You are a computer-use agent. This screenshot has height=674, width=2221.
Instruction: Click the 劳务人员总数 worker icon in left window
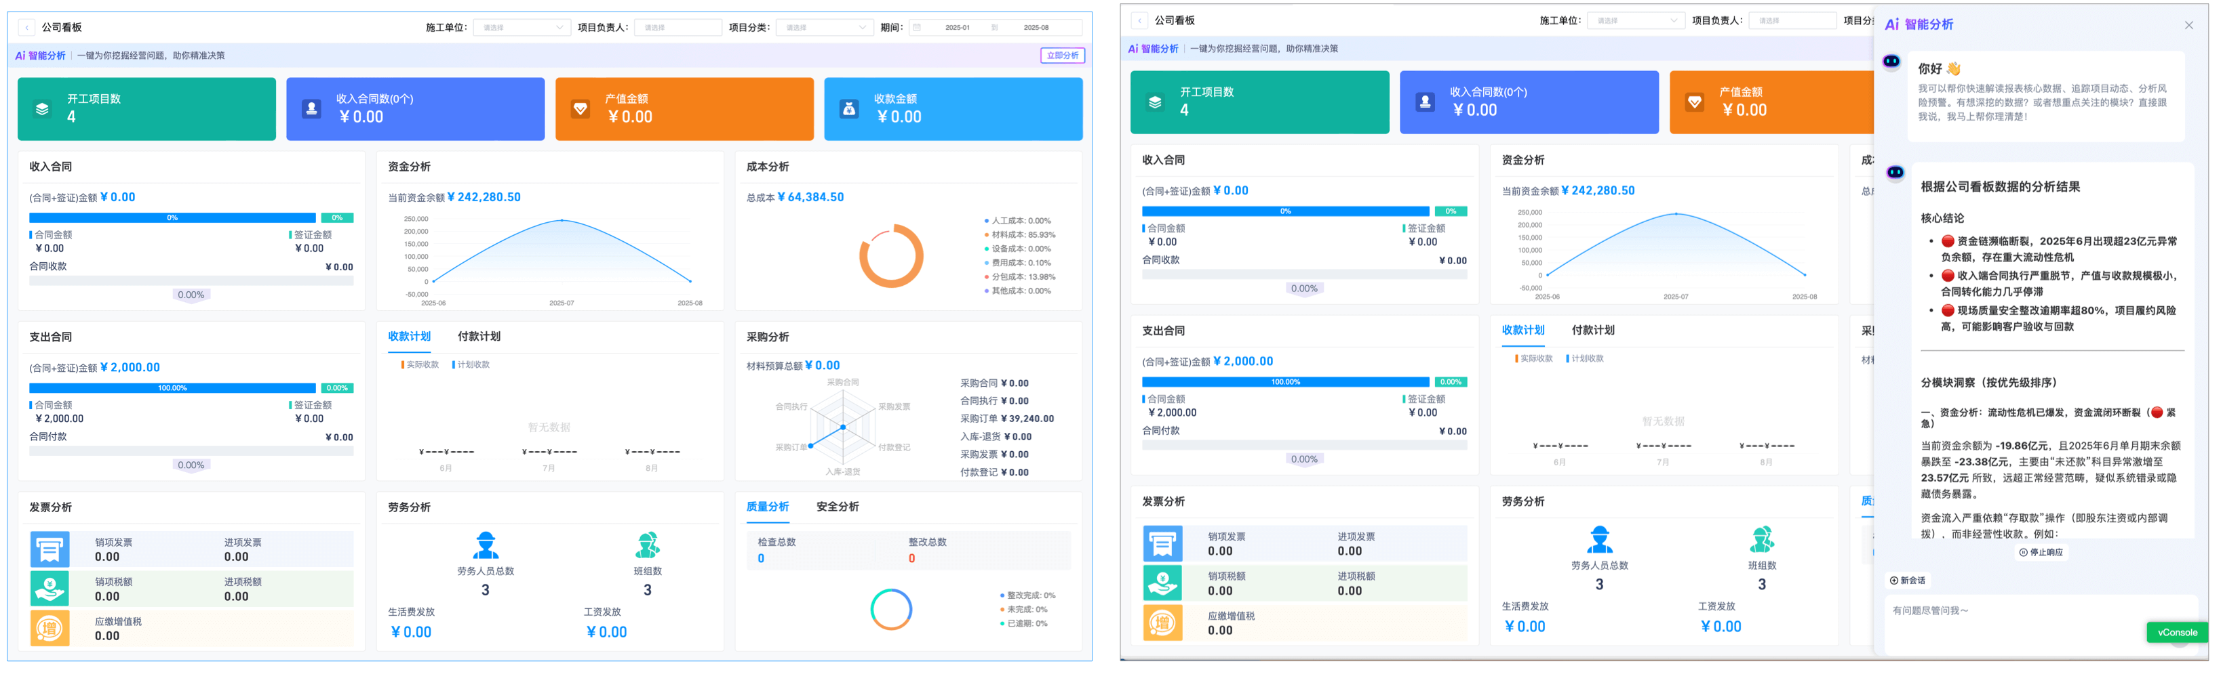point(486,545)
